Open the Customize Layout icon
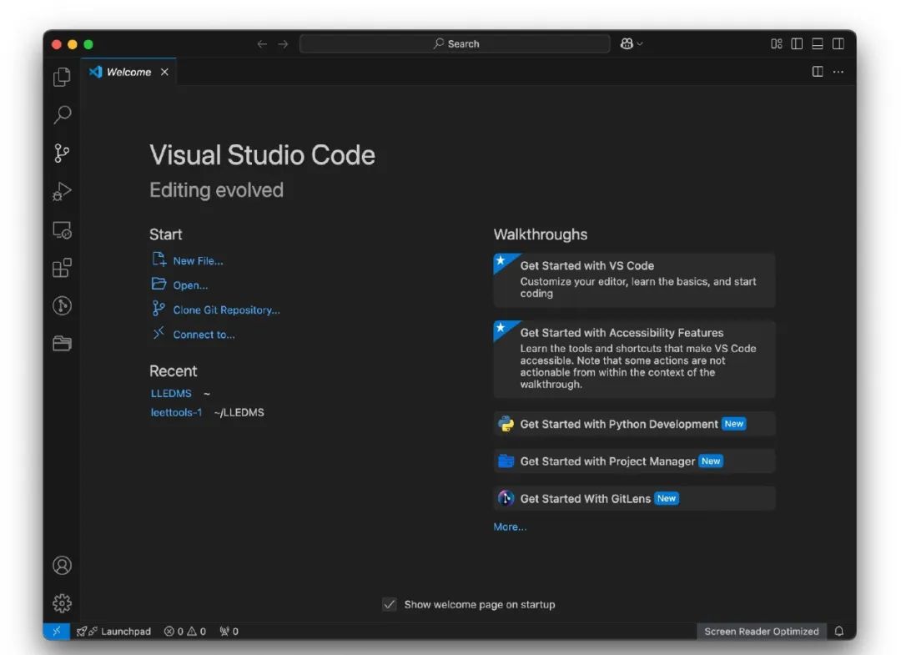 tap(777, 43)
